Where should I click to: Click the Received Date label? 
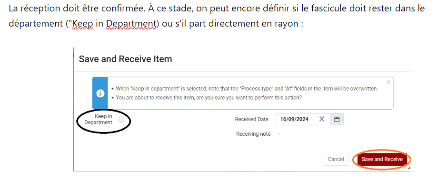252,119
